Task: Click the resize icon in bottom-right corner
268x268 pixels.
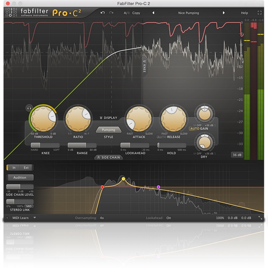Action: pos(260,217)
